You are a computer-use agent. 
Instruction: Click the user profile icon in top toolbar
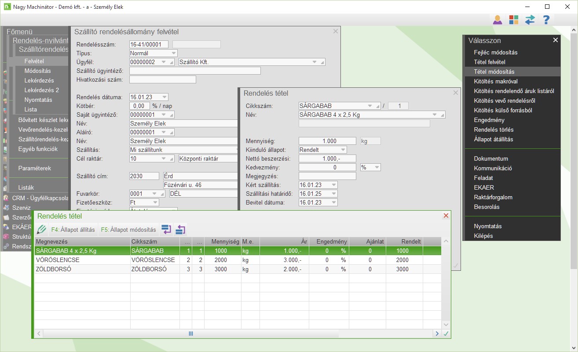click(497, 20)
